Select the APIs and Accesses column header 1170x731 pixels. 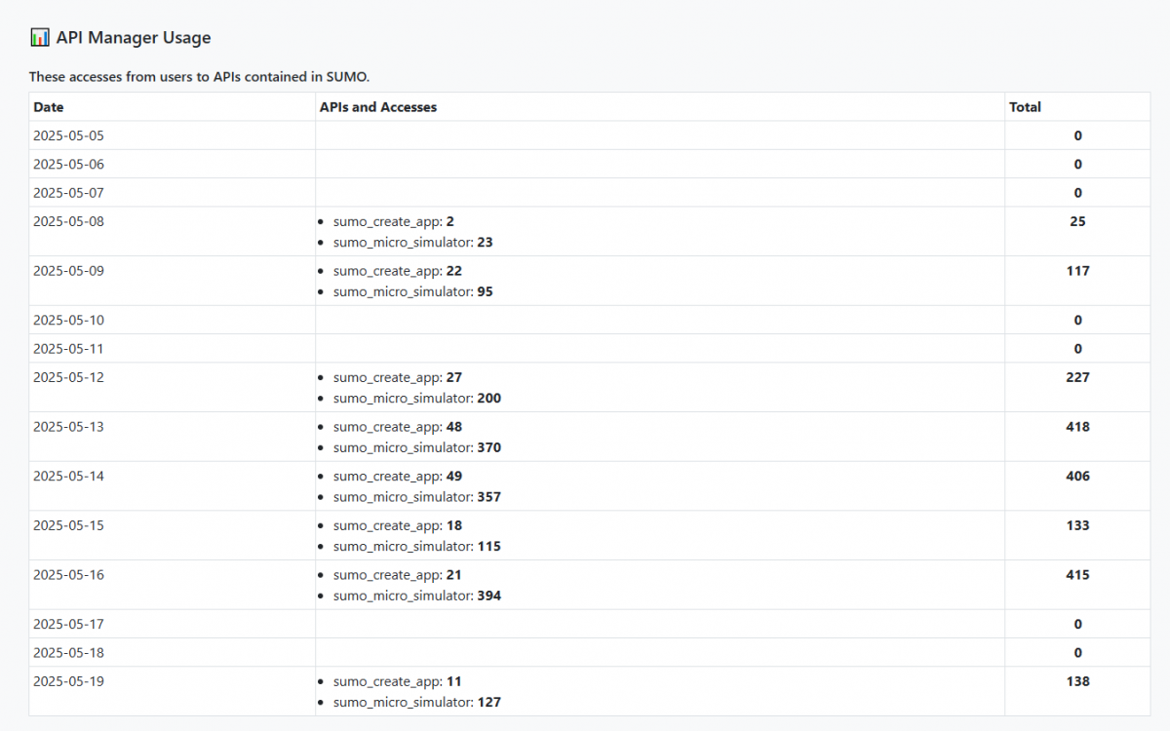pyautogui.click(x=378, y=107)
